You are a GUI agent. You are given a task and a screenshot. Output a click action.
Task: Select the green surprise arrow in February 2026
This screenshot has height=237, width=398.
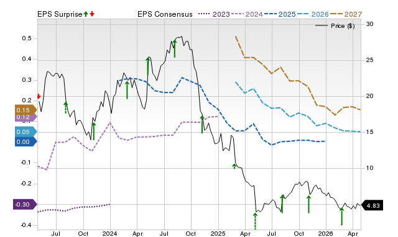click(x=341, y=217)
